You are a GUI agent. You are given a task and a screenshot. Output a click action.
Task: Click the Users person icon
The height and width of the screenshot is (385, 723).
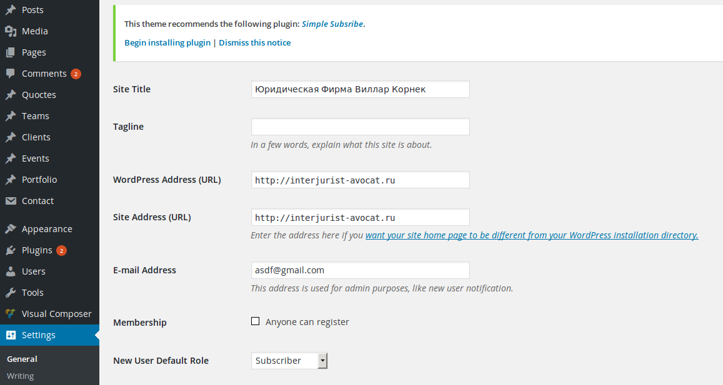(11, 271)
